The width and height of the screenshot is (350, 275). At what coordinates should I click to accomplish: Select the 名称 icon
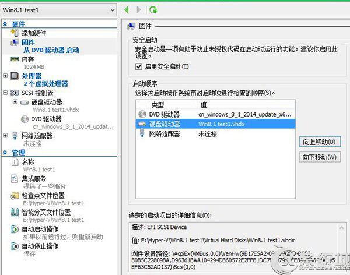point(15,162)
